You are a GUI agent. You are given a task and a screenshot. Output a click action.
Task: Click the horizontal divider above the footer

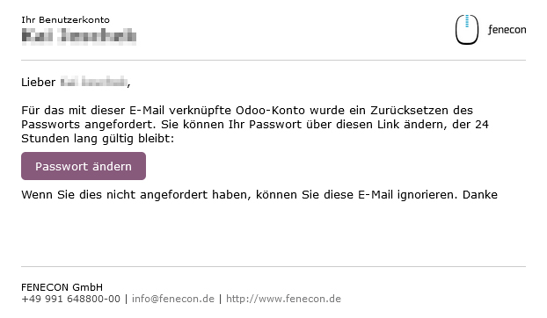pos(273,267)
